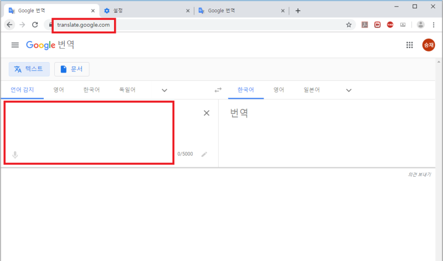This screenshot has height=261, width=443.
Task: Clear source text with X icon
Action: [207, 113]
